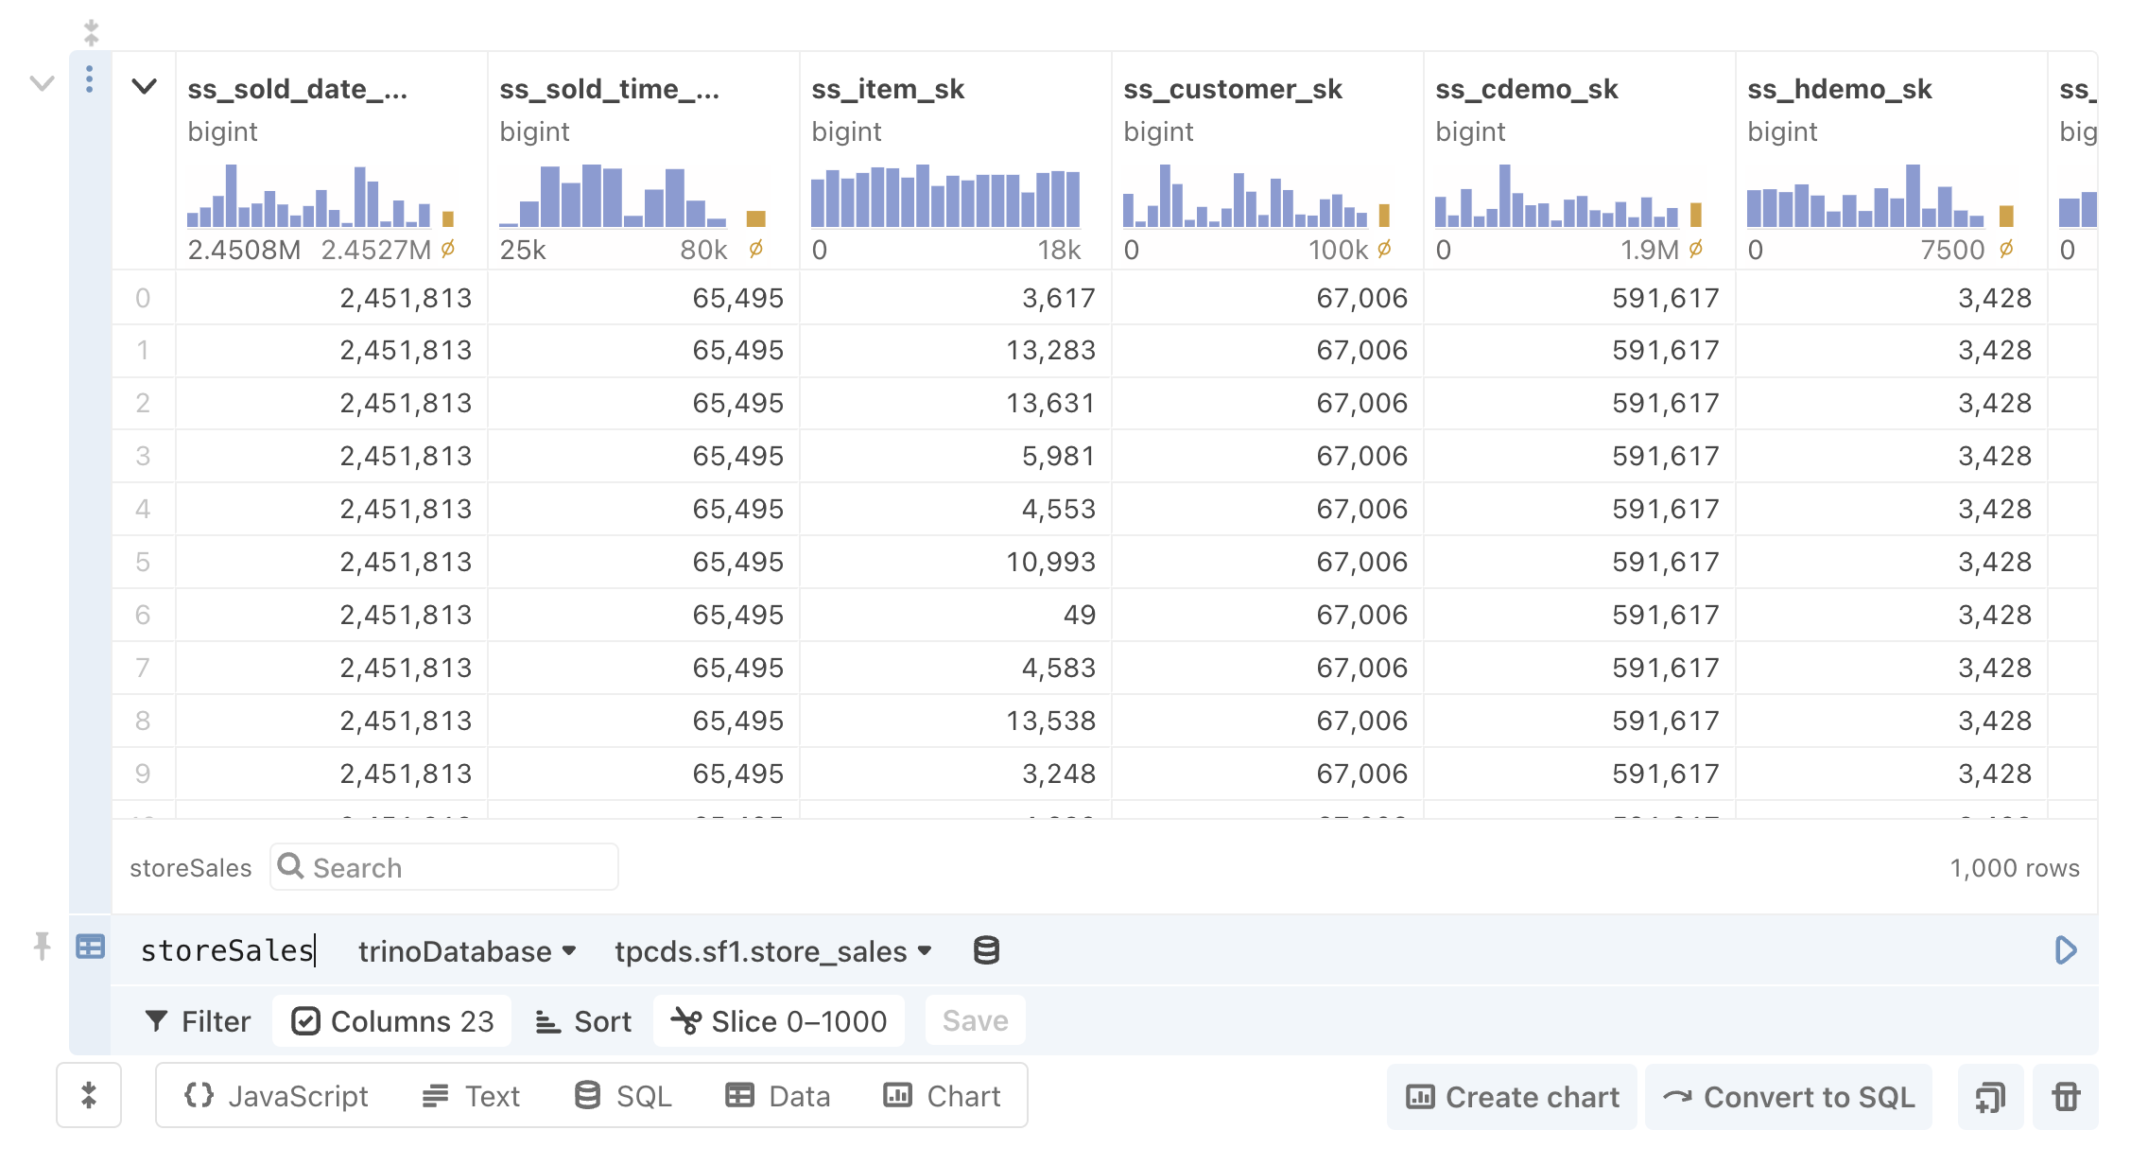The width and height of the screenshot is (2131, 1165).
Task: Delete the cell using the trash icon
Action: [2066, 1096]
